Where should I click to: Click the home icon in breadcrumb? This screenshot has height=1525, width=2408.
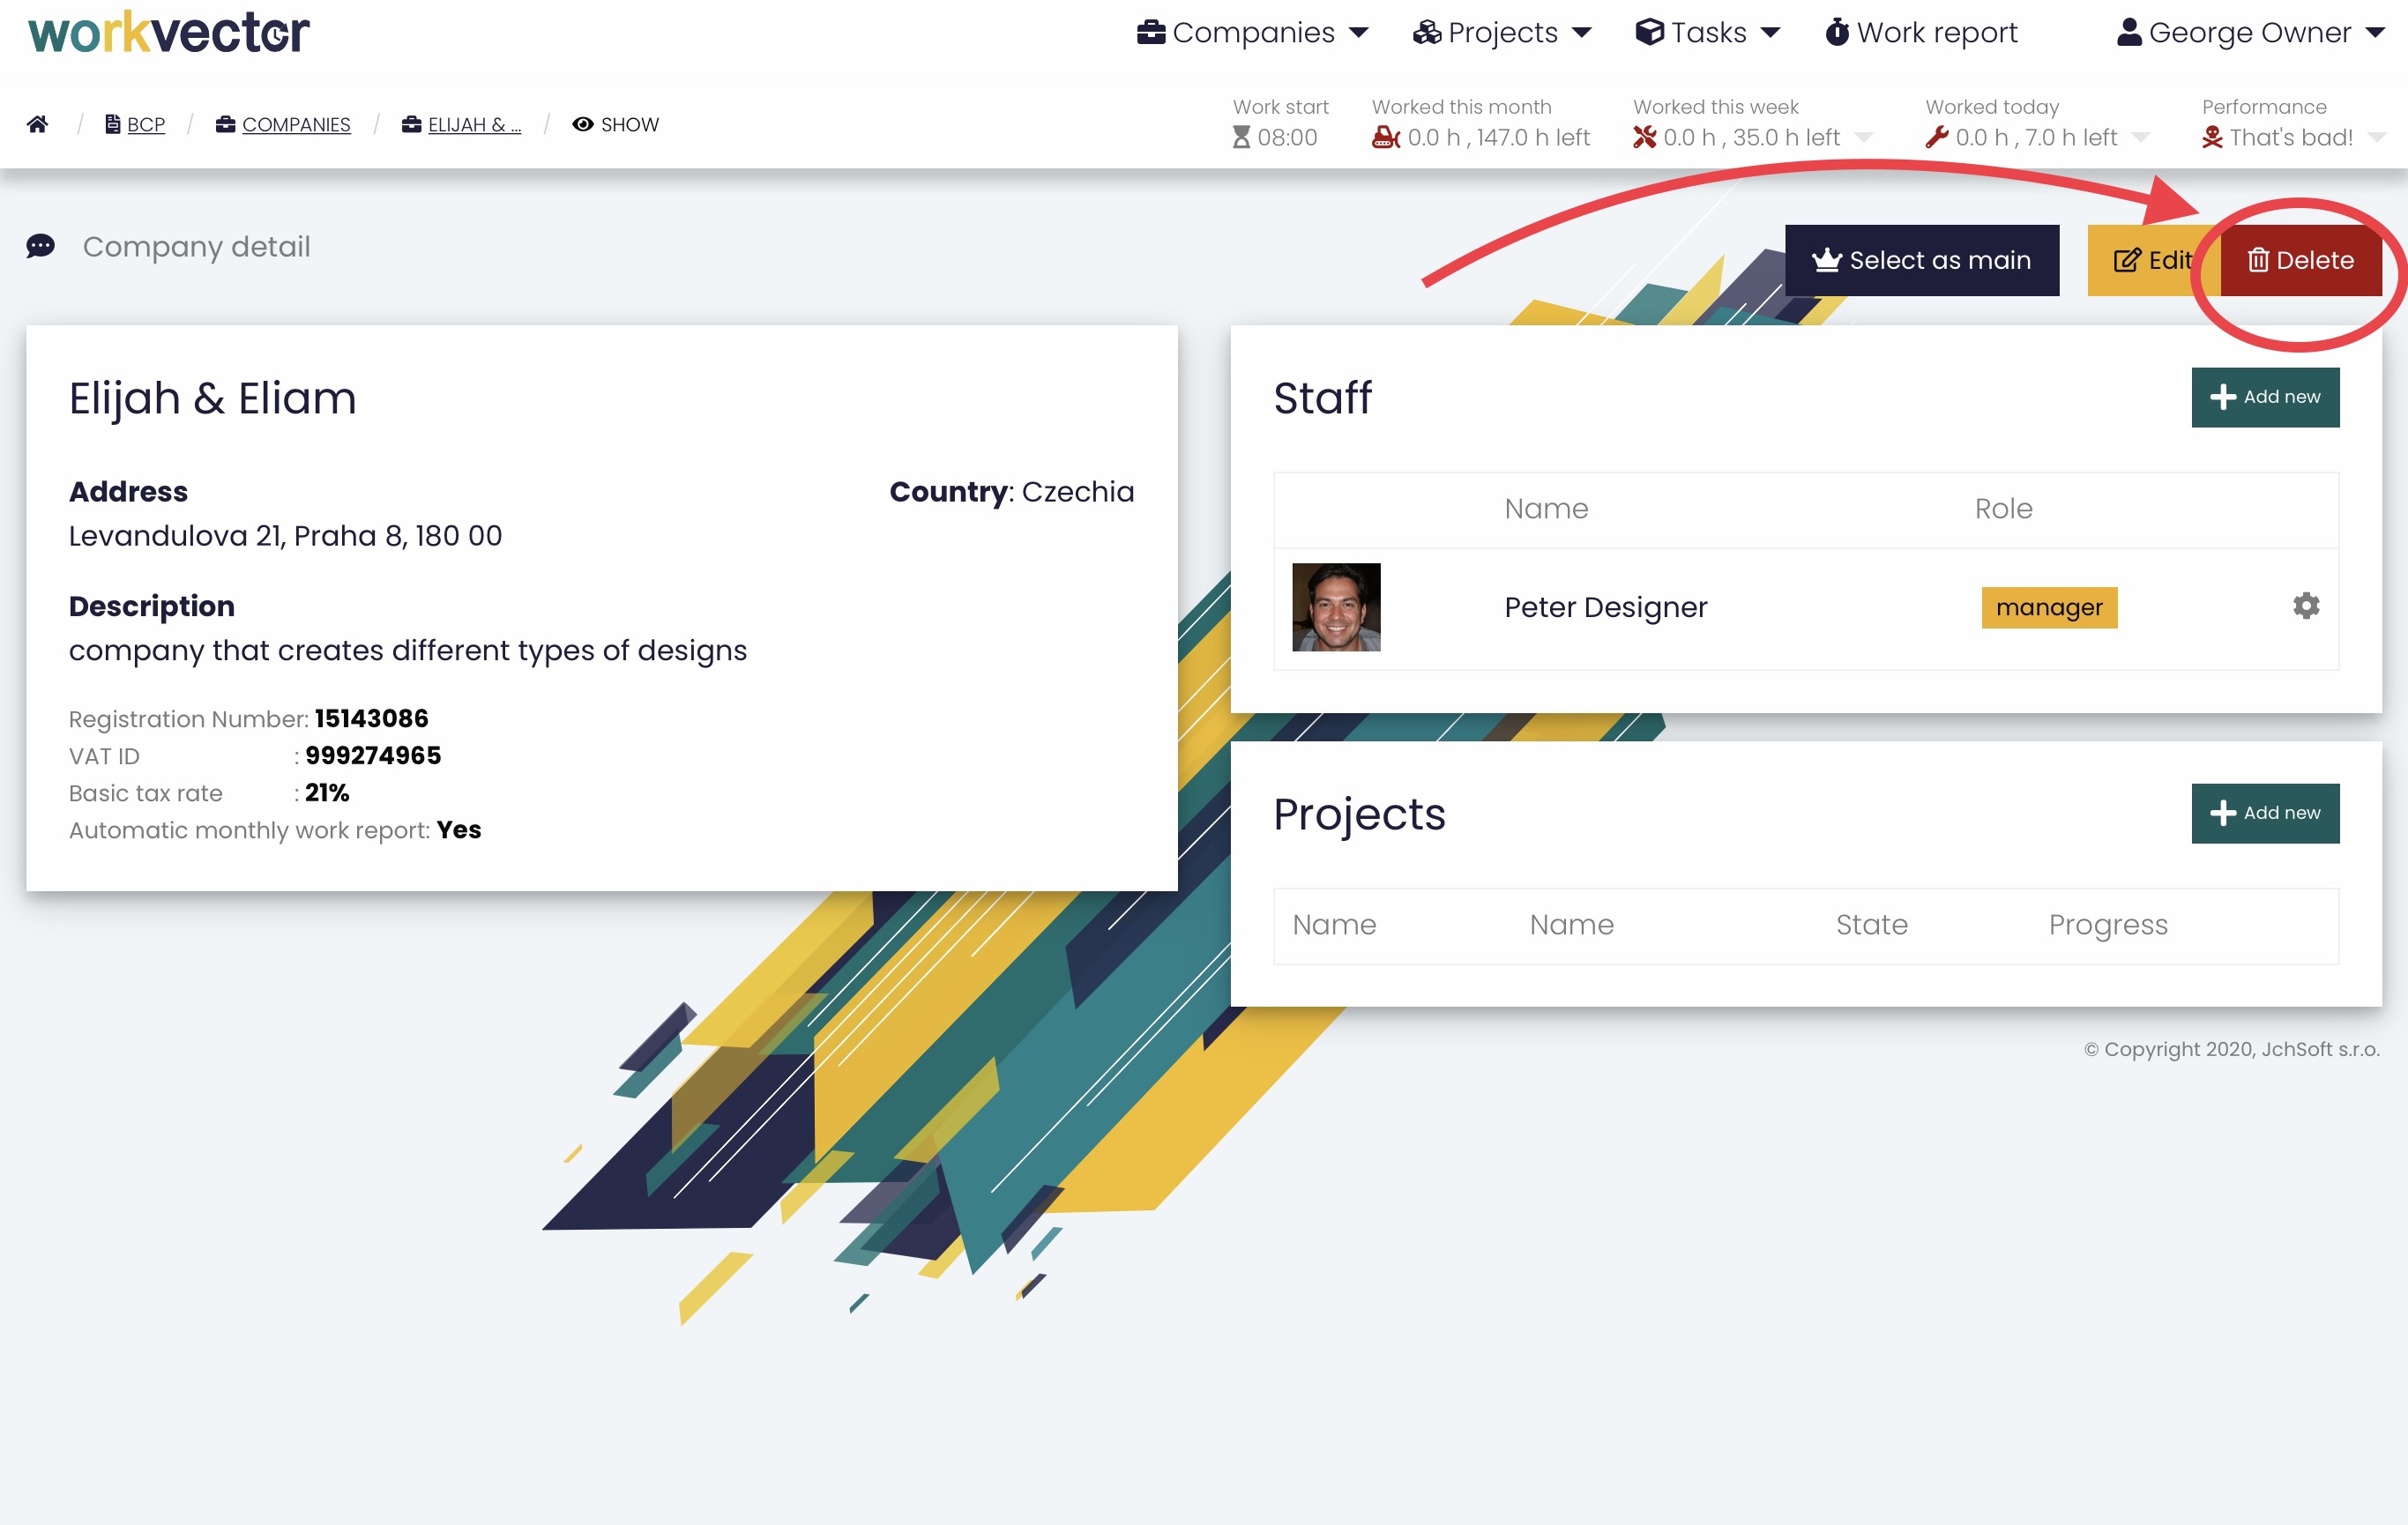point(37,124)
